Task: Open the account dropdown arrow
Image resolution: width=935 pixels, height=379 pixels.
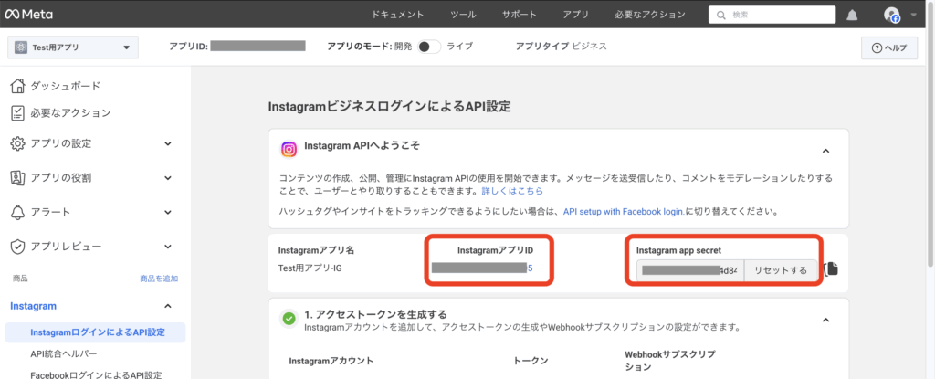Action: tap(914, 15)
